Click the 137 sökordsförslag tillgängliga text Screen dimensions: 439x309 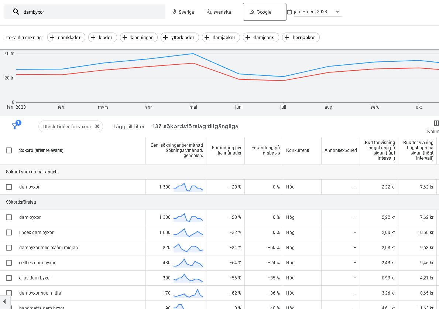pos(195,126)
